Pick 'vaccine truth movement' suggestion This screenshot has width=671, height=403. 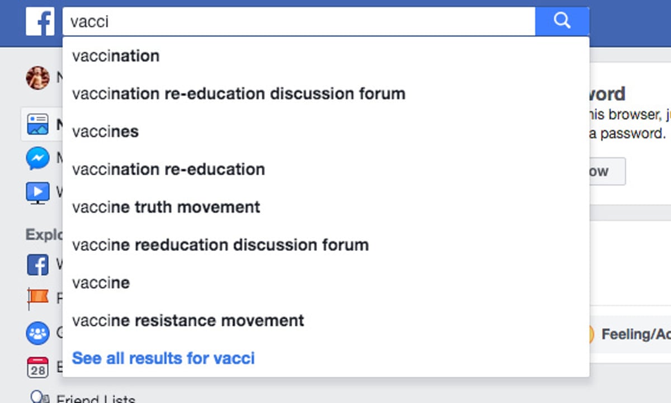pyautogui.click(x=166, y=207)
